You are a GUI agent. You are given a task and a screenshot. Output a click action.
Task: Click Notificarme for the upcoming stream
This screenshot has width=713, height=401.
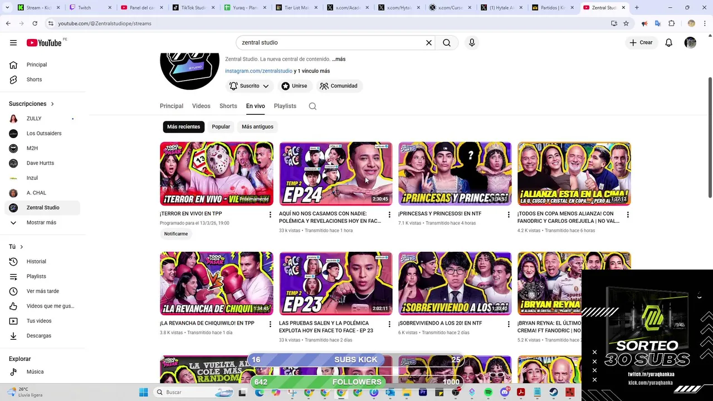pos(176,234)
